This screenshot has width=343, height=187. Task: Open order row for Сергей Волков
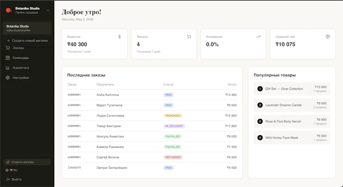pyautogui.click(x=152, y=157)
